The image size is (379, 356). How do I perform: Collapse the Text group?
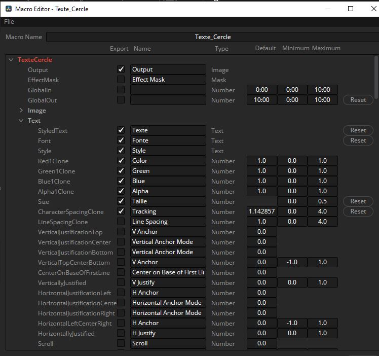tap(21, 121)
